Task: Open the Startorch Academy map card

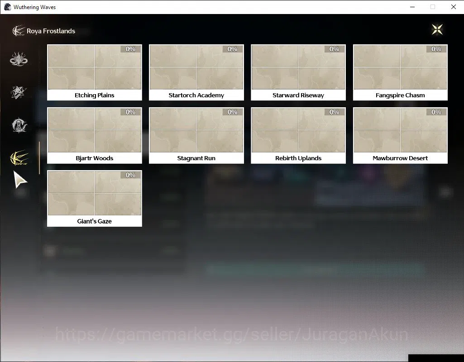Action: tap(196, 72)
